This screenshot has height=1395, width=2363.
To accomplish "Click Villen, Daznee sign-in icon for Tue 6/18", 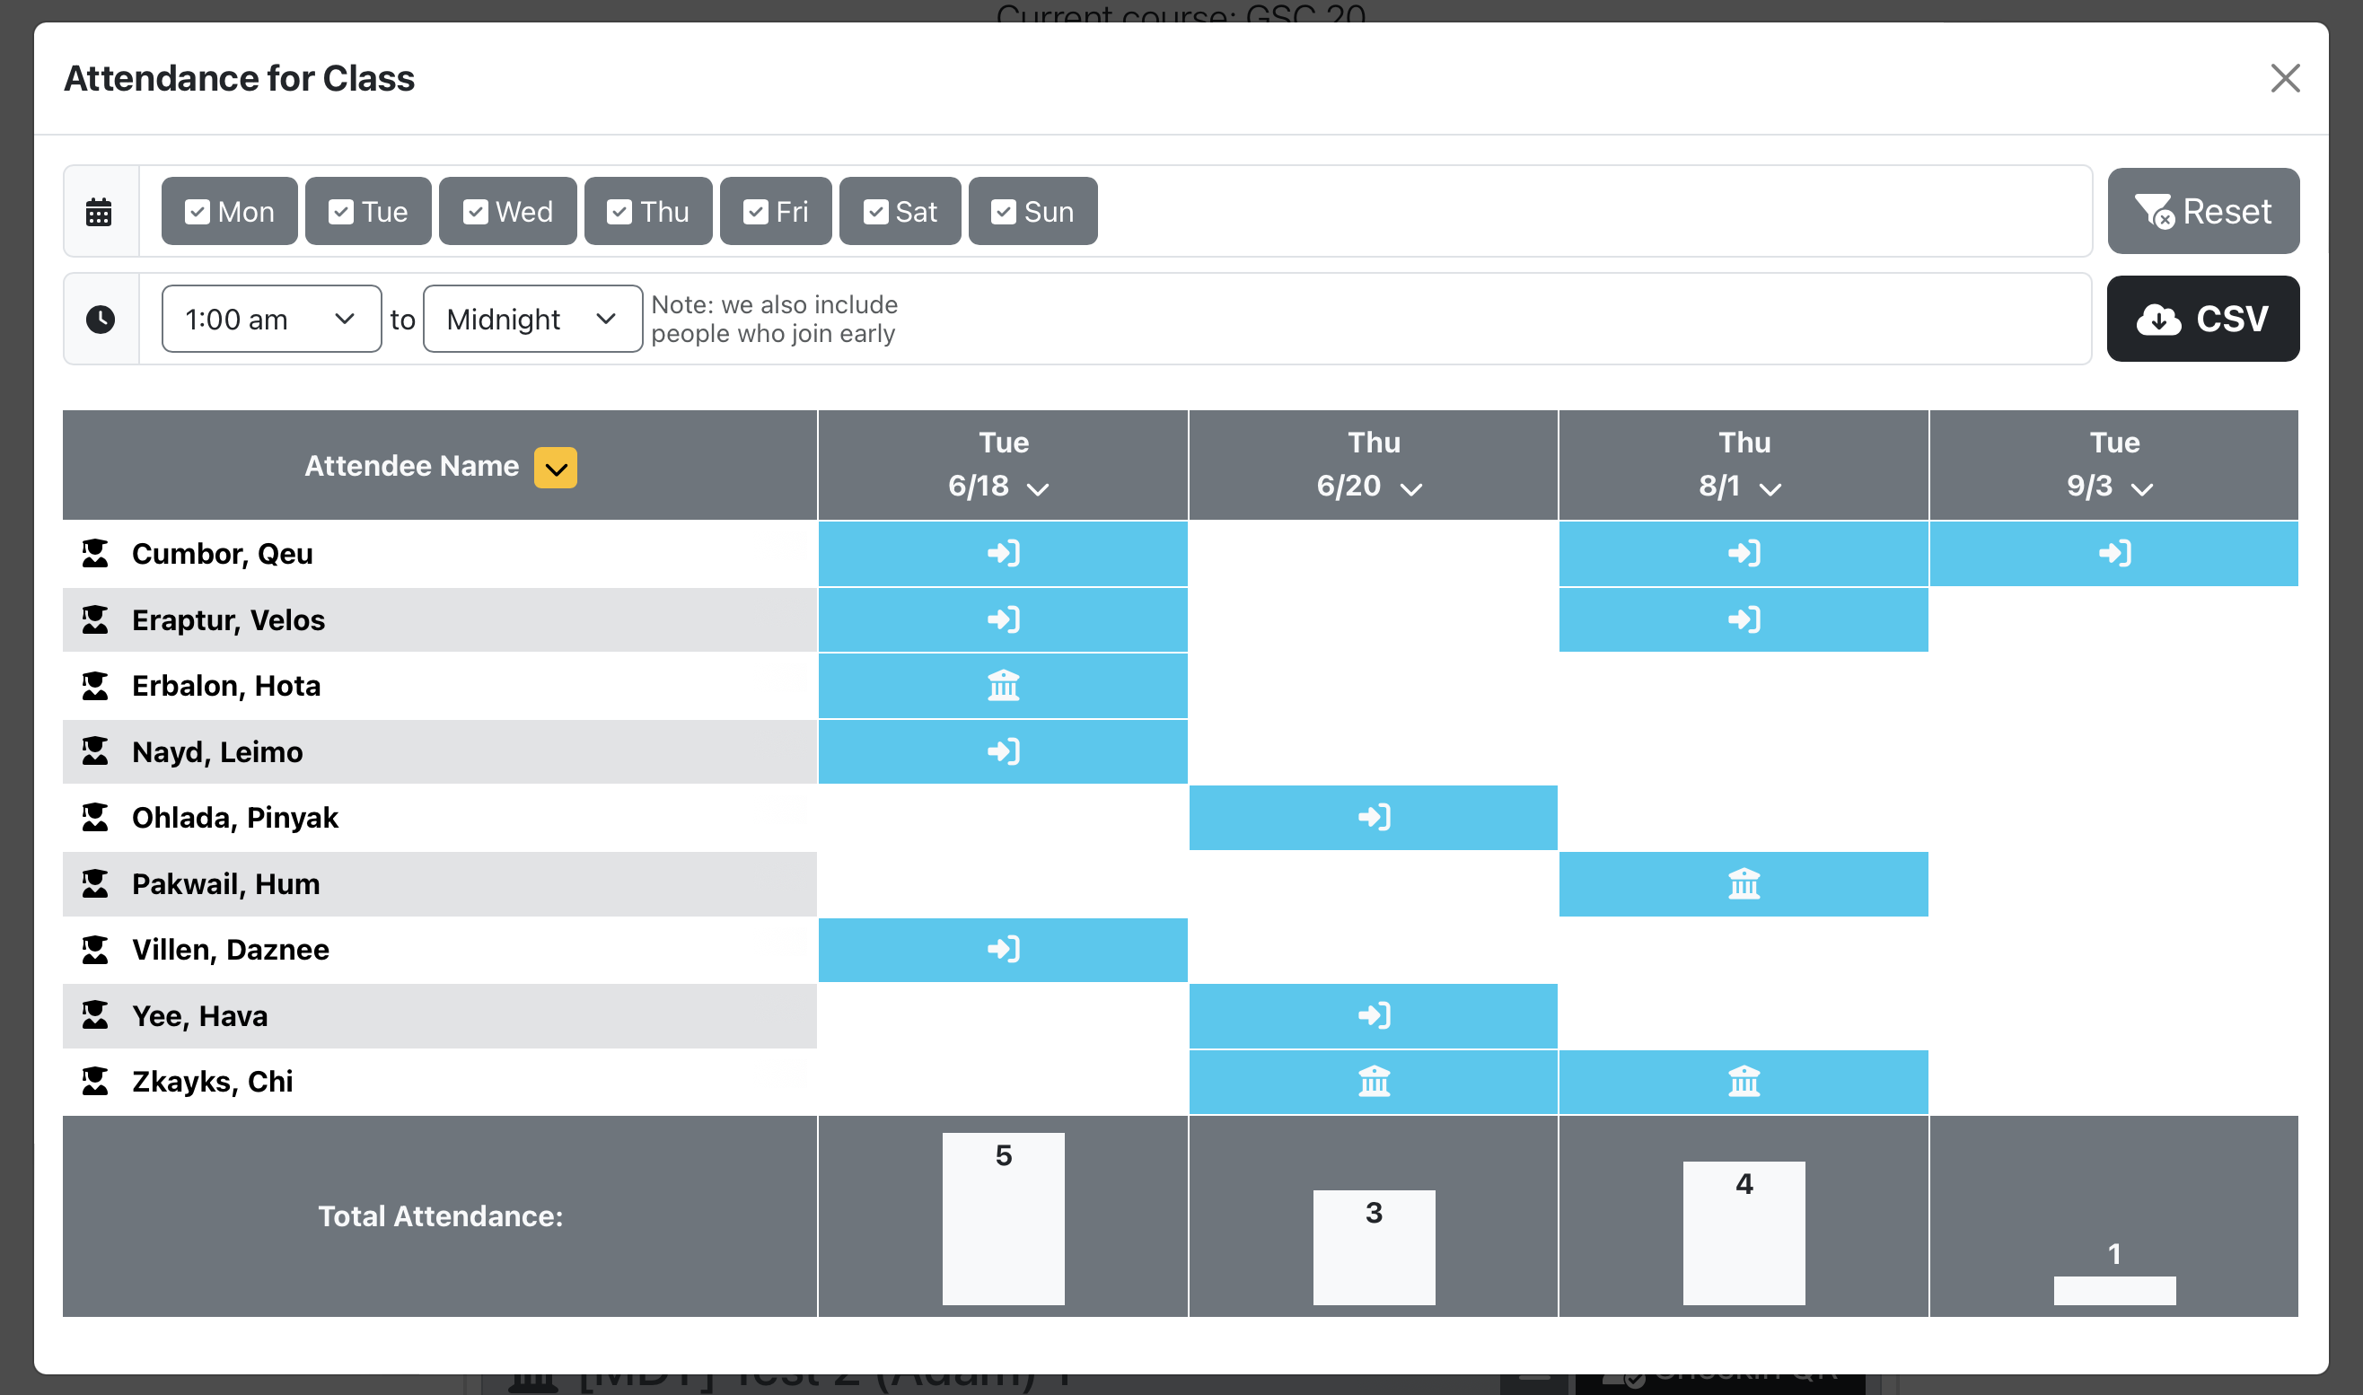I will (x=1003, y=950).
